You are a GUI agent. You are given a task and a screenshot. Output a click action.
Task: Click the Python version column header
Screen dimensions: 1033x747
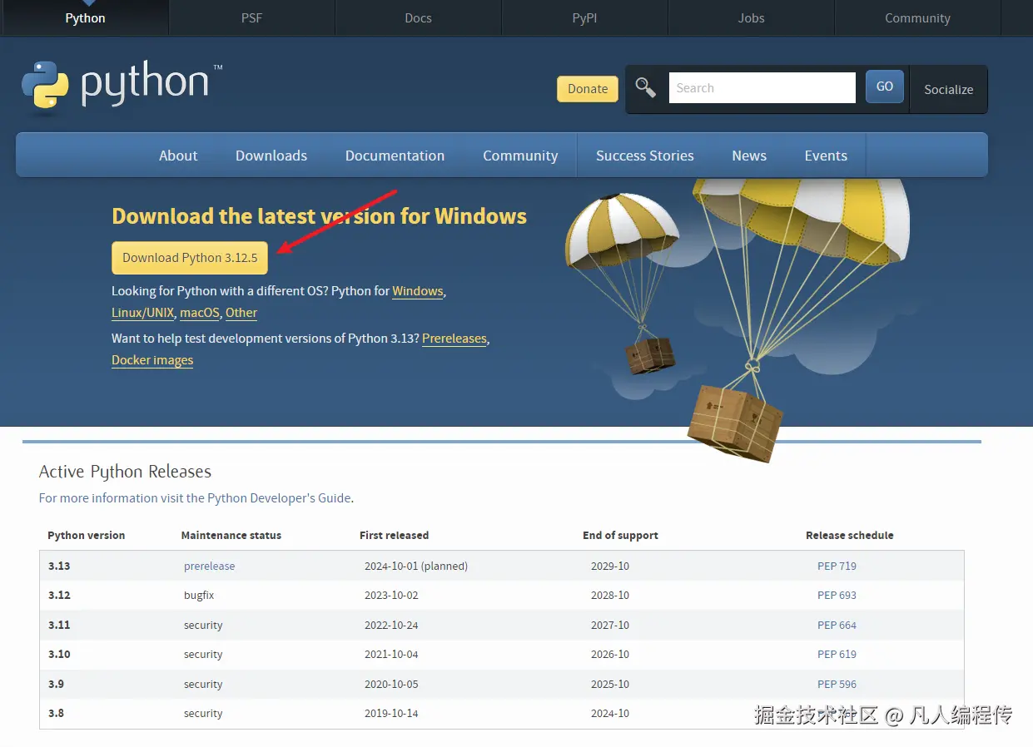click(87, 535)
